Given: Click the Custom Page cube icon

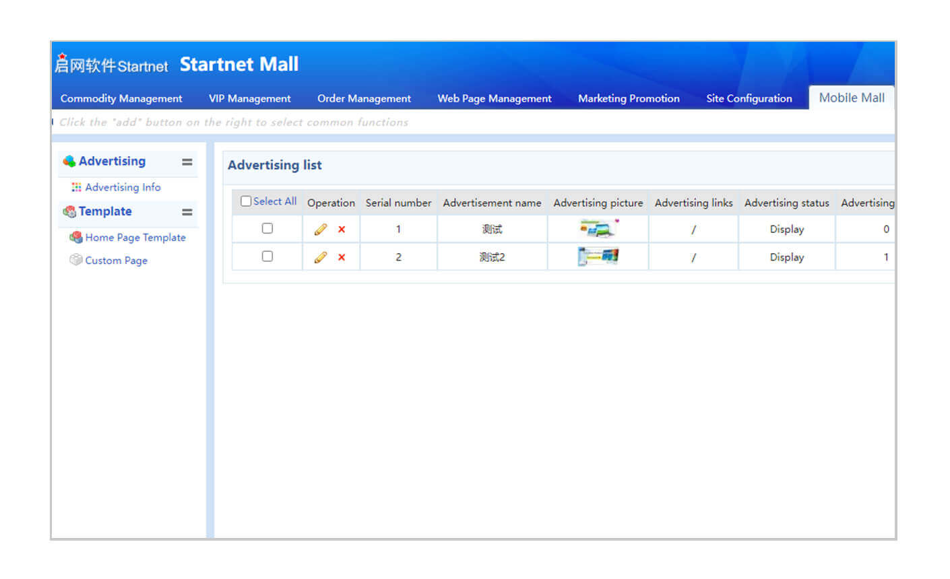Looking at the screenshot, I should coord(75,260).
